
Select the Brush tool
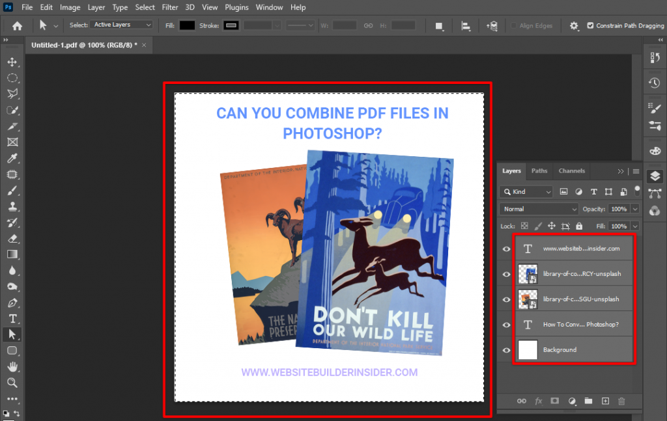click(x=12, y=191)
